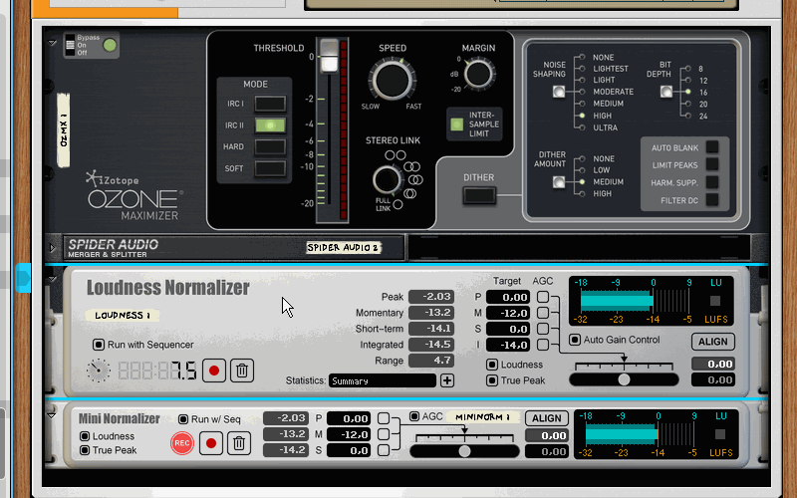797x498 pixels.
Task: Click the Margin knob
Action: [478, 73]
